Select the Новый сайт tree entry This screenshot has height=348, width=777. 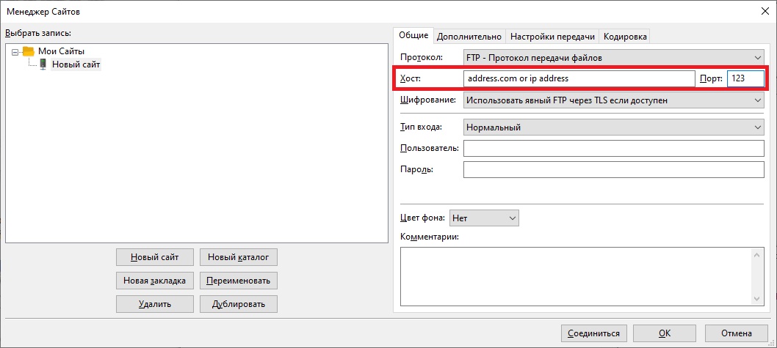(x=76, y=64)
